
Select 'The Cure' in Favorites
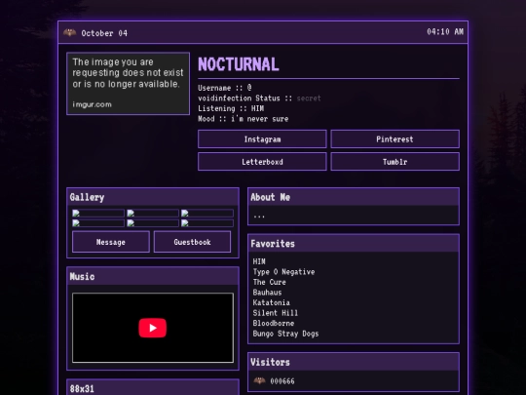tap(270, 282)
